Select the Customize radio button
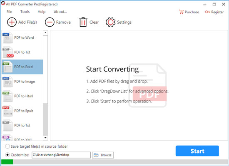The height and width of the screenshot is (166, 229). tap(7, 155)
